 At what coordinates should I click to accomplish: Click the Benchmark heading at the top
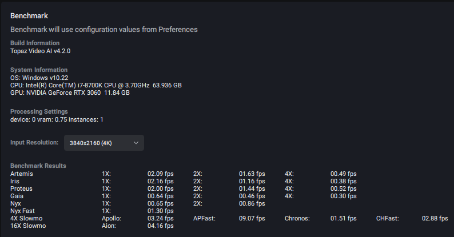coord(29,15)
